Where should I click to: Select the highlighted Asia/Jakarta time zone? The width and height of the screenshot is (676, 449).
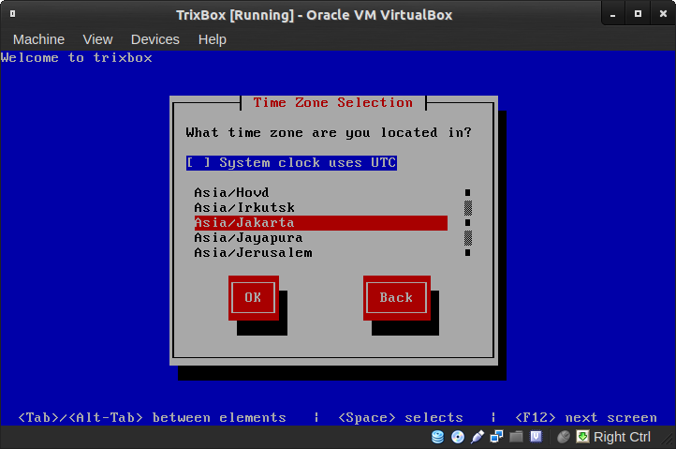(x=321, y=223)
